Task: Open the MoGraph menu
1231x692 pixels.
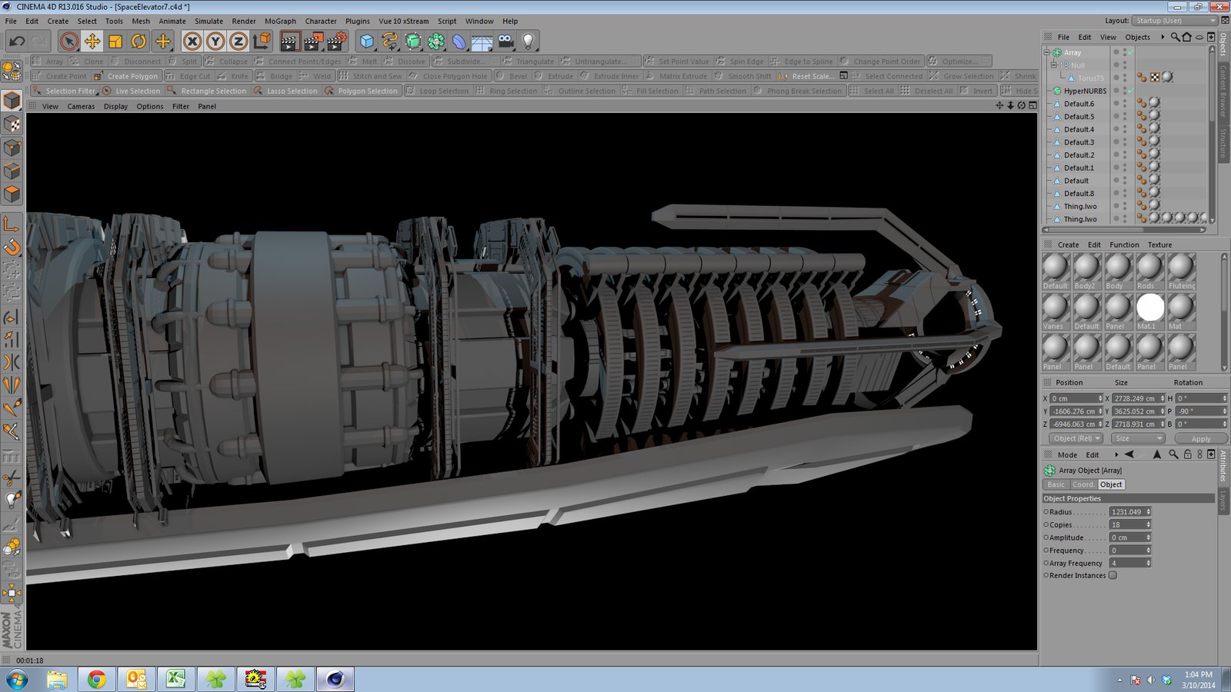Action: point(280,21)
